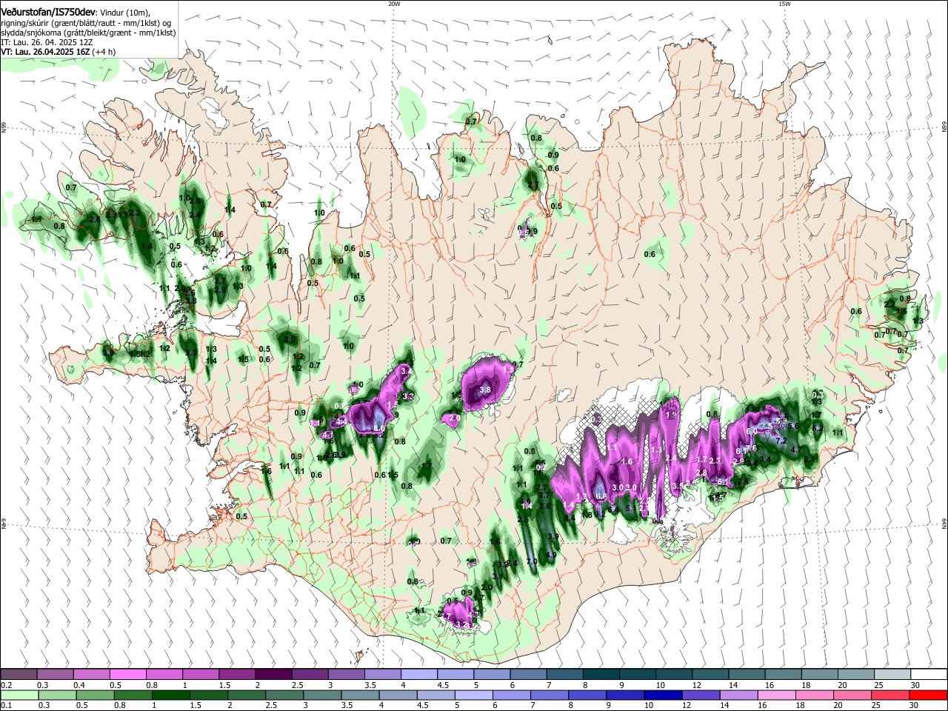The image size is (948, 711).
Task: Click the '(+4 h)' forecast offset text
Action: pyautogui.click(x=104, y=52)
